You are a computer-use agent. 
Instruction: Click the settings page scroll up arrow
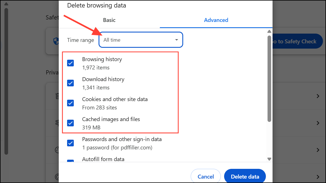click(6, 4)
